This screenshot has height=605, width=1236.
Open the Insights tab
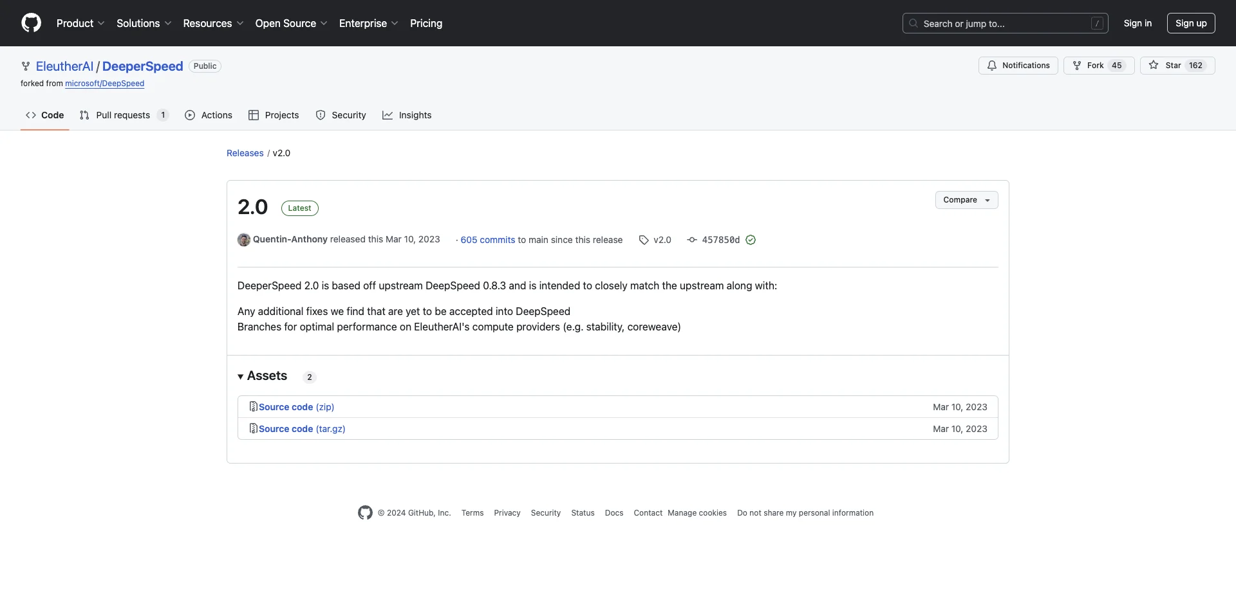407,115
